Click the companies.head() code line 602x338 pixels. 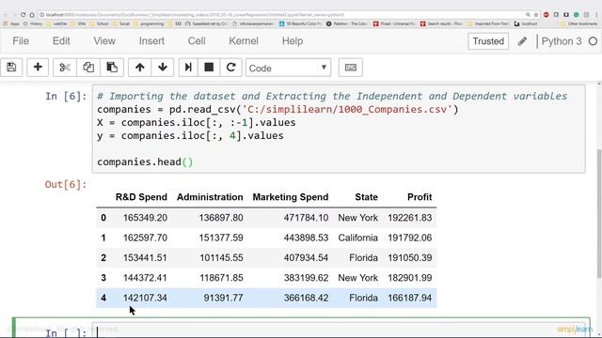[x=145, y=161]
